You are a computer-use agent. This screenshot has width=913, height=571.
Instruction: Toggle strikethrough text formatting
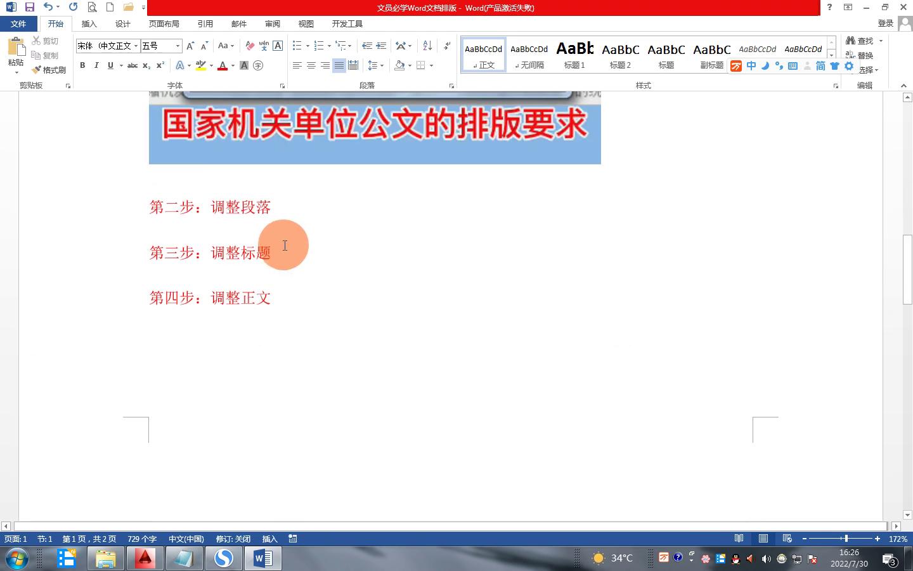pyautogui.click(x=132, y=65)
